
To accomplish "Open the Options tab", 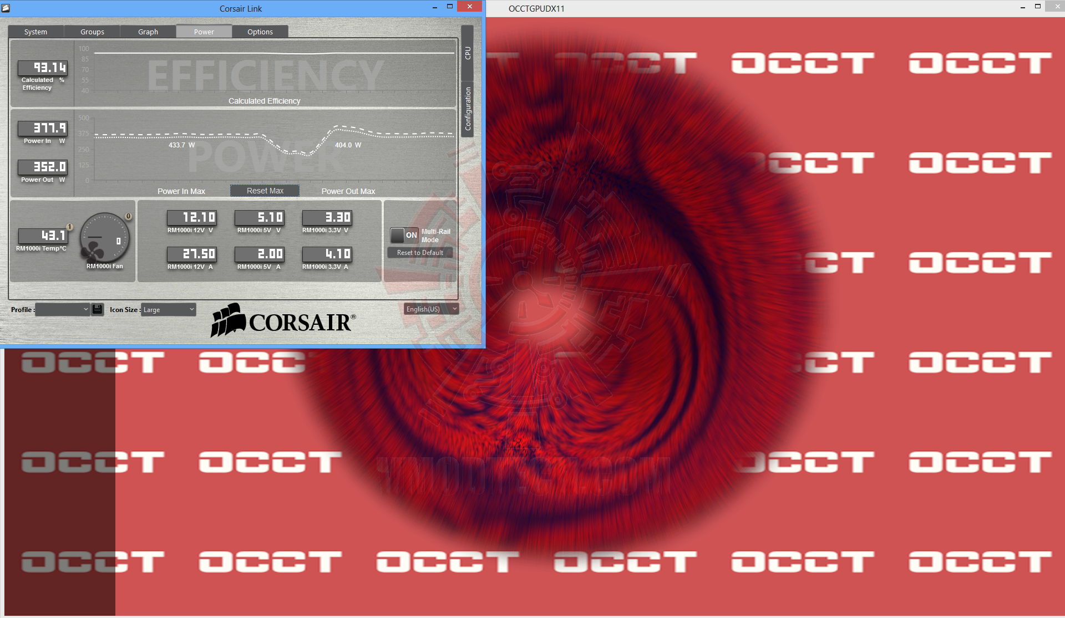I will pos(260,32).
